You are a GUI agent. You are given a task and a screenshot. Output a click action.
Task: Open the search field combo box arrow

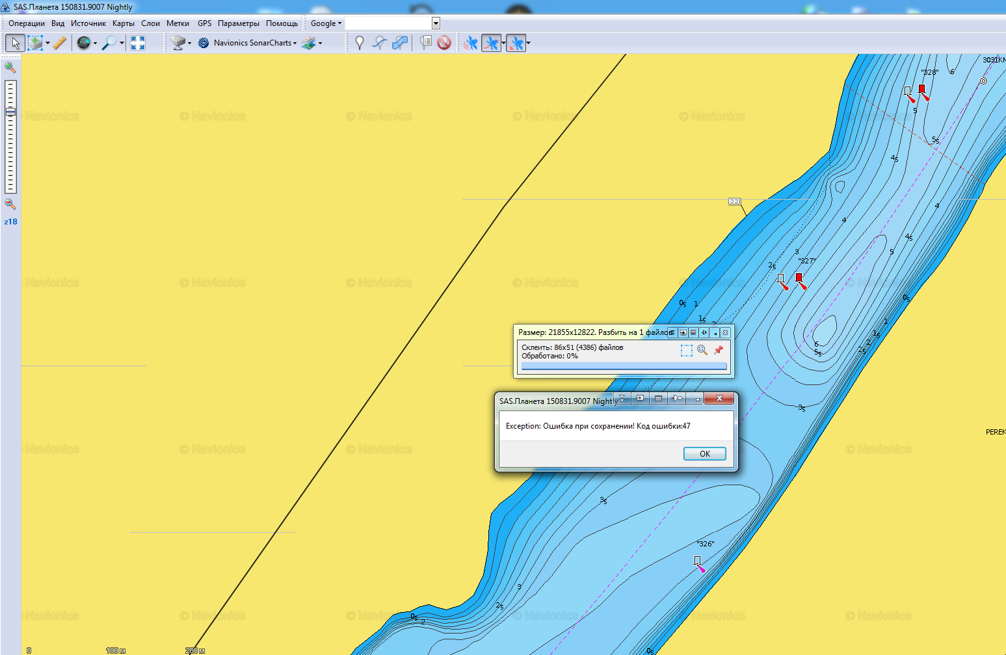(436, 23)
